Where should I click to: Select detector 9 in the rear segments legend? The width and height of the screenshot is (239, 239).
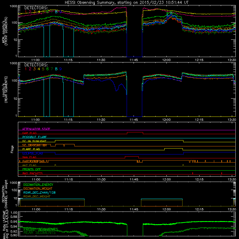pos(61,69)
